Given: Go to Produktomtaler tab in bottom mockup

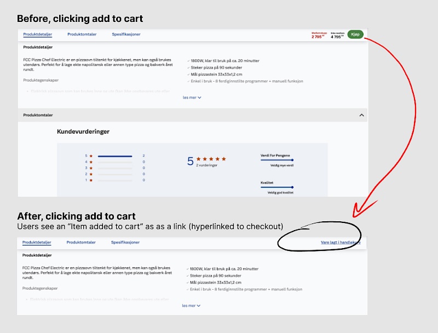Looking at the screenshot, I should click(x=81, y=243).
